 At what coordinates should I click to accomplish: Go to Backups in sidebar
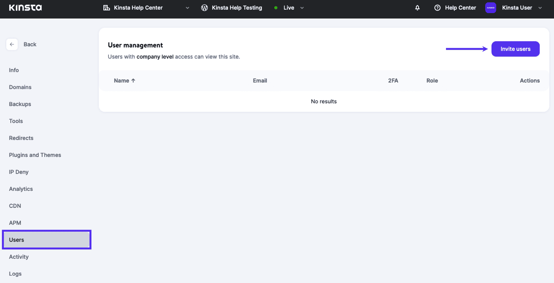(20, 104)
